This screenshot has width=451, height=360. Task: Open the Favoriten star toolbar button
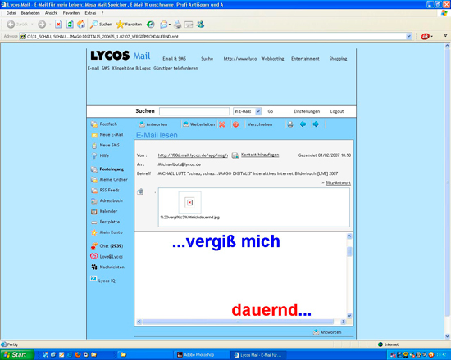(x=129, y=25)
